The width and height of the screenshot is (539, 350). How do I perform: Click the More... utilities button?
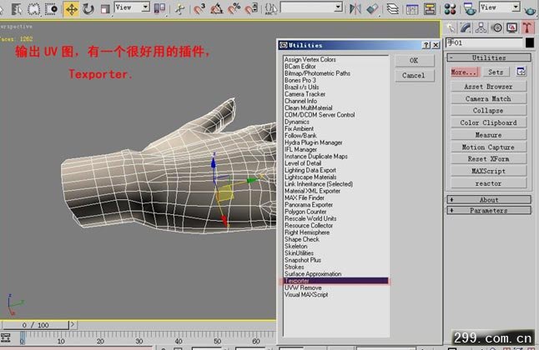[464, 72]
